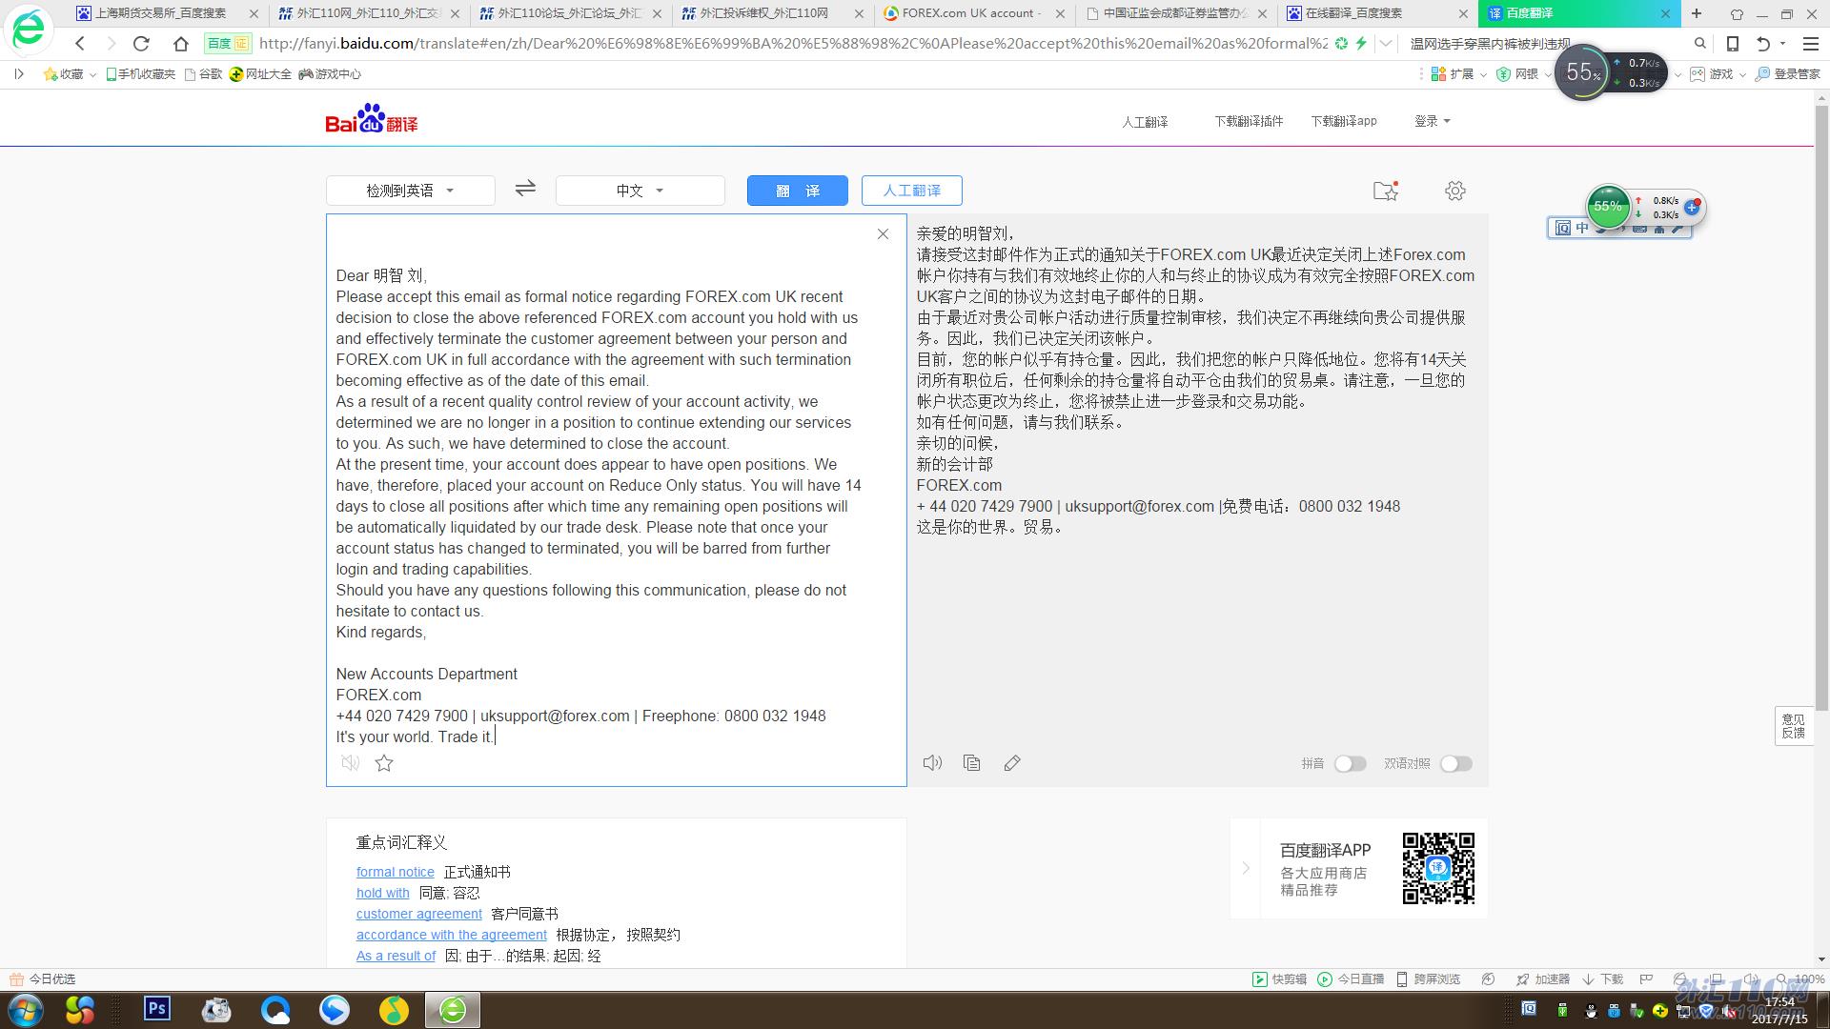Go forward in browser history
The width and height of the screenshot is (1830, 1029).
pos(111,43)
